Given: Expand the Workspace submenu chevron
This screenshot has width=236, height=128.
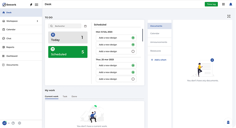Looking at the screenshot, I should (38, 21).
